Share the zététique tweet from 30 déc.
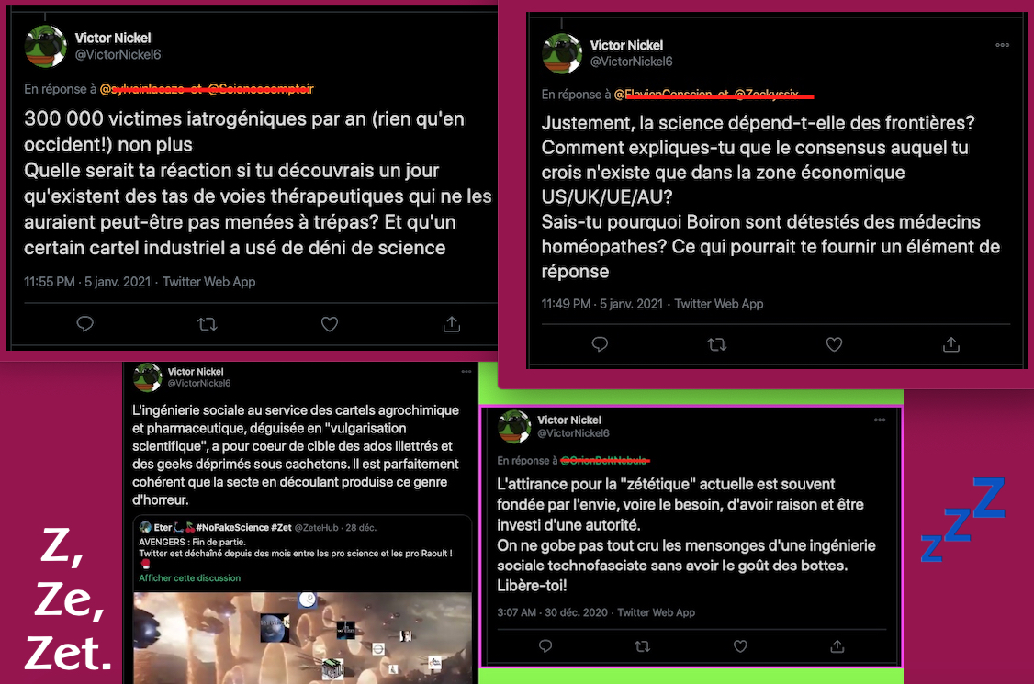Image resolution: width=1034 pixels, height=684 pixels. click(837, 646)
